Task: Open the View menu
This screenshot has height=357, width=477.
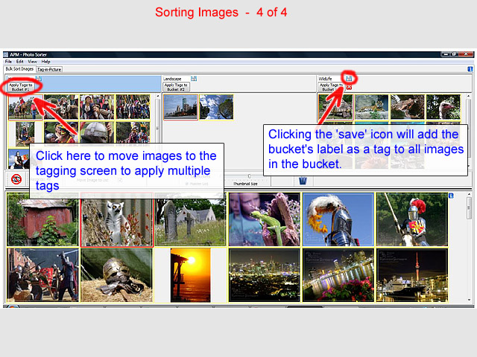Action: [x=33, y=62]
